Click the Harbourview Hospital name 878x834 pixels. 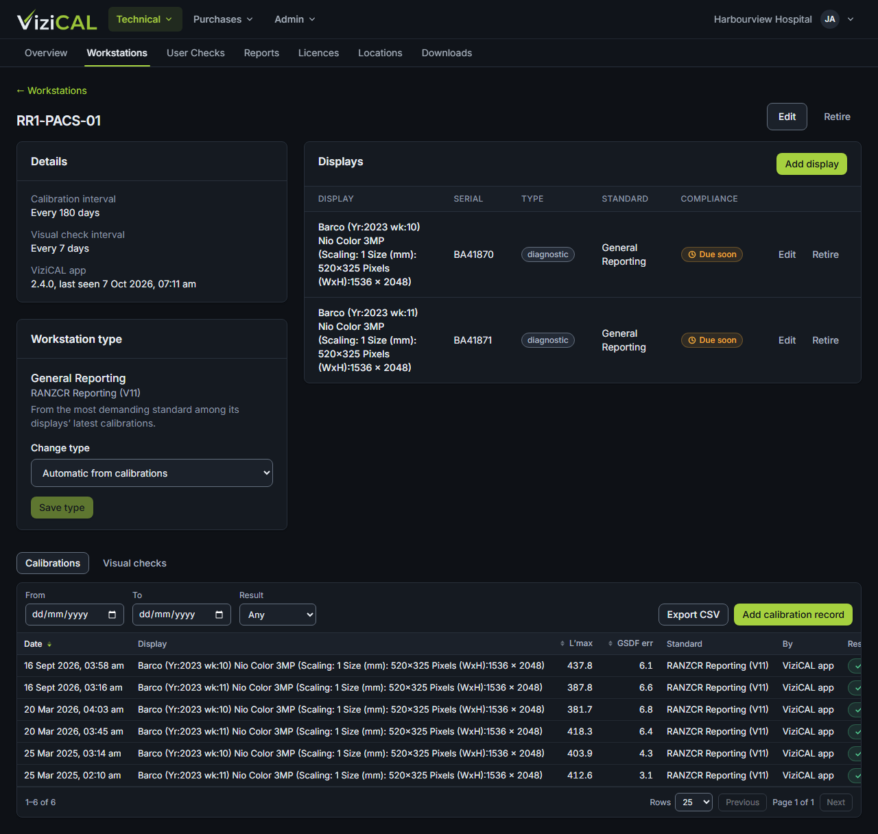(763, 19)
